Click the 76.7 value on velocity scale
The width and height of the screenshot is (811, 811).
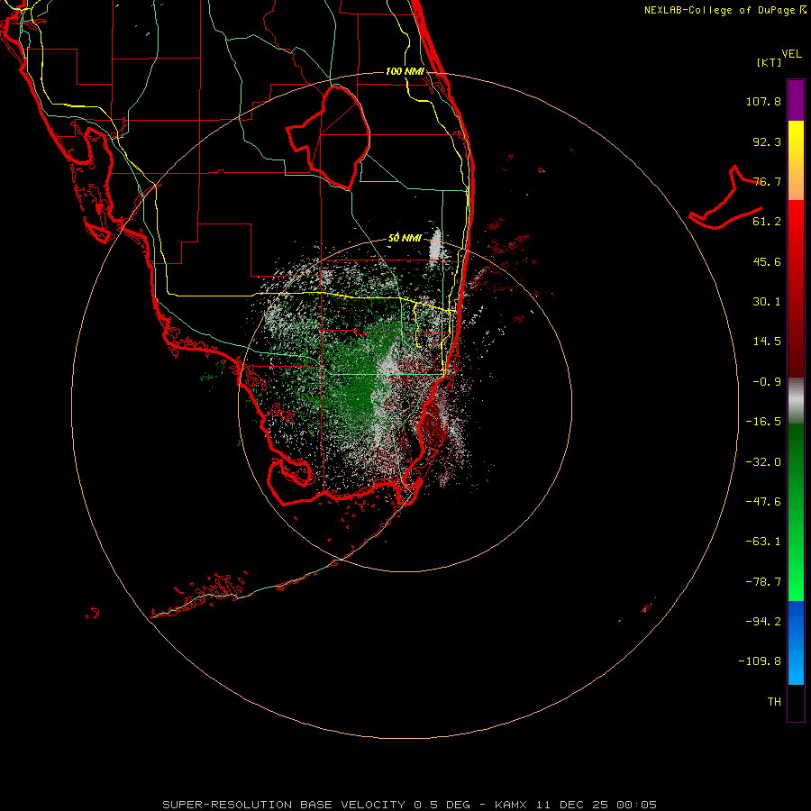pyautogui.click(x=767, y=181)
